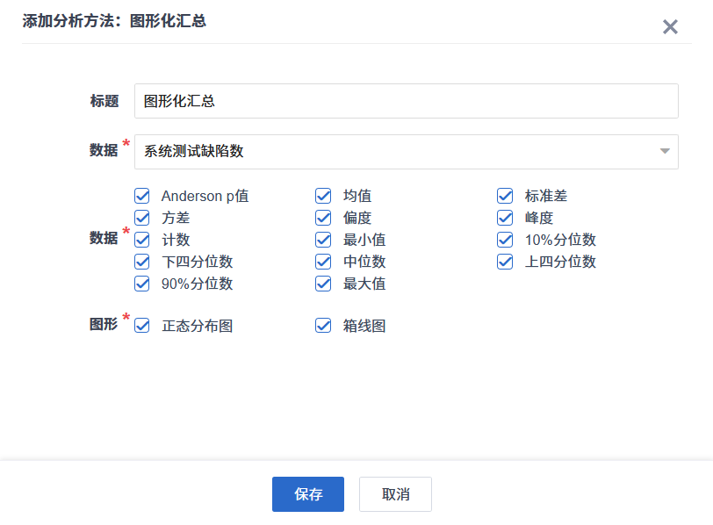Uncheck the Anderson p值 checkbox
Screen dimensions: 713x525
pos(142,196)
